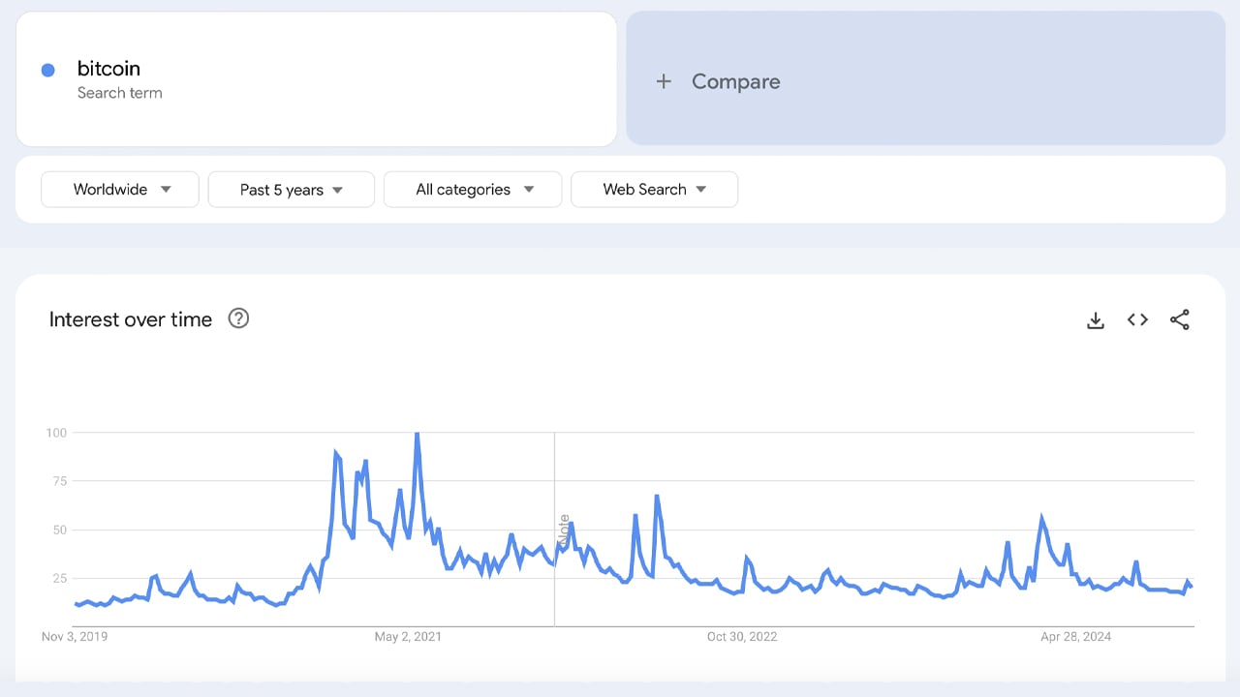
Task: Expand the Past 5 years dropdown
Action: (291, 190)
